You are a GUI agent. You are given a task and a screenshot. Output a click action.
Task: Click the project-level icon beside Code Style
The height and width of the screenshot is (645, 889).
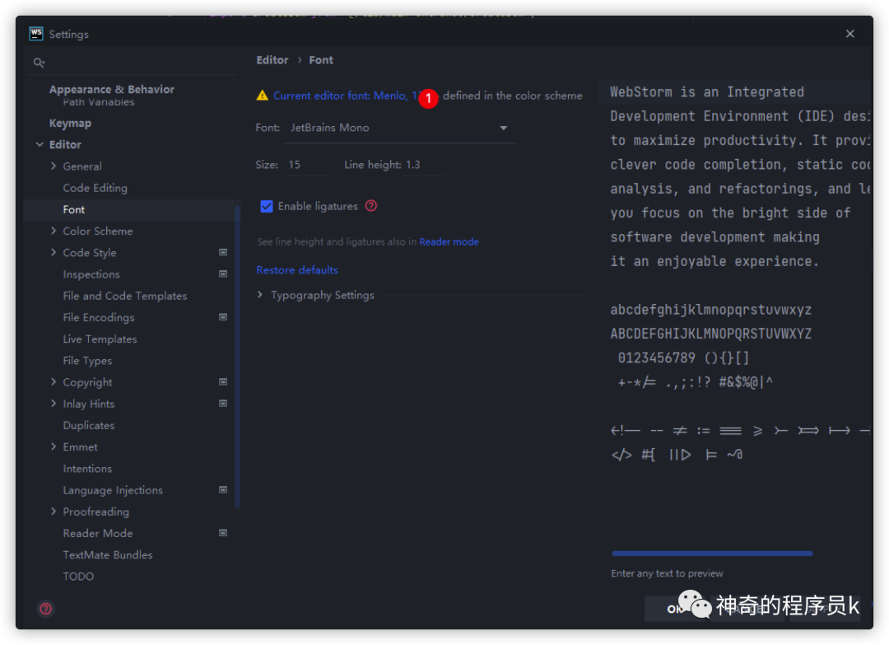(222, 252)
